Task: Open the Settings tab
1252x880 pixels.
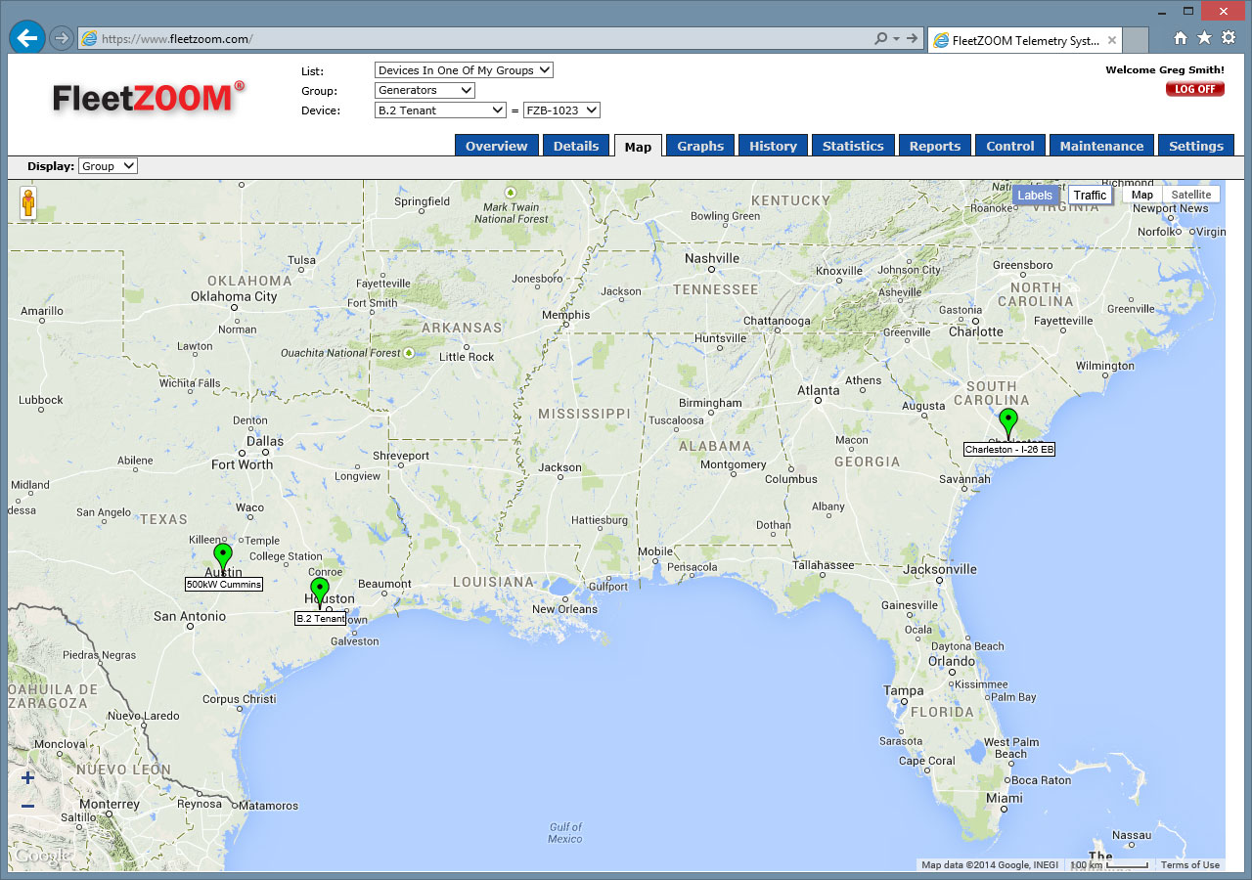Action: click(1196, 146)
